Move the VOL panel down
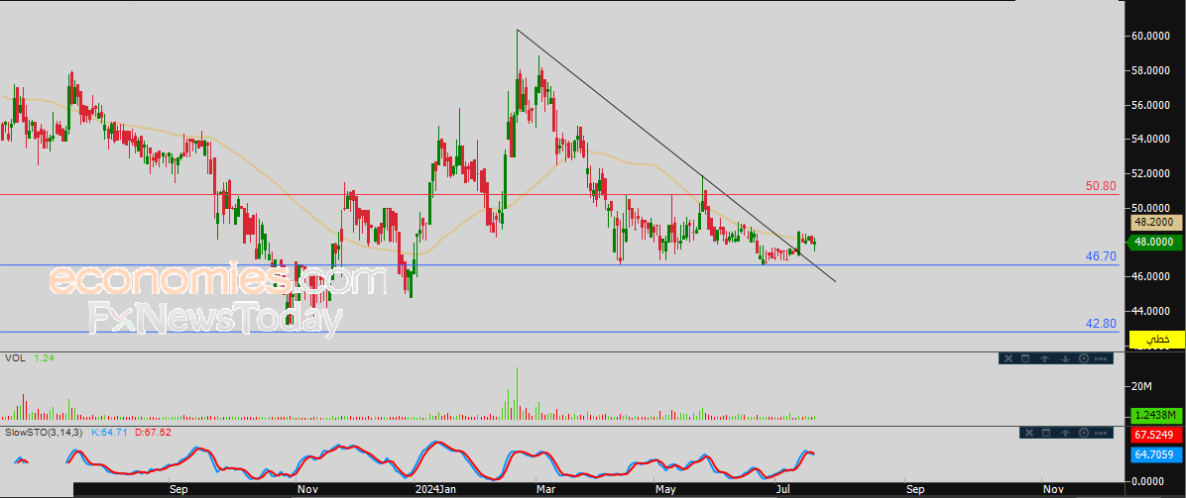The height and width of the screenshot is (498, 1186). coord(1065,359)
